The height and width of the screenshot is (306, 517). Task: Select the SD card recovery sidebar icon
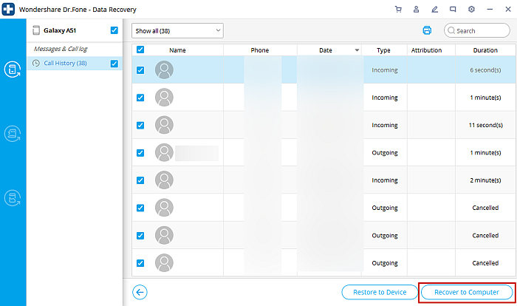tap(13, 134)
